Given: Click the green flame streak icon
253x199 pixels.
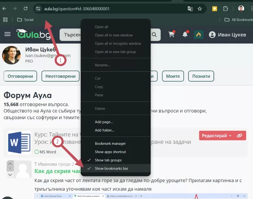Looking at the screenshot, I should 198,35.
